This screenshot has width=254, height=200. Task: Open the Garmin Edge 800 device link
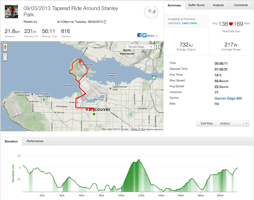[228, 98]
